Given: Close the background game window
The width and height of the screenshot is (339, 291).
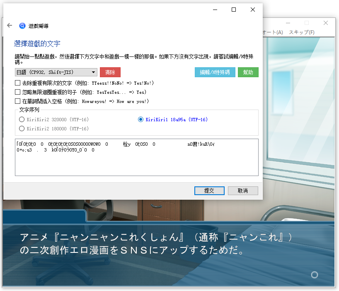Looking at the screenshot, I should click(x=326, y=23).
